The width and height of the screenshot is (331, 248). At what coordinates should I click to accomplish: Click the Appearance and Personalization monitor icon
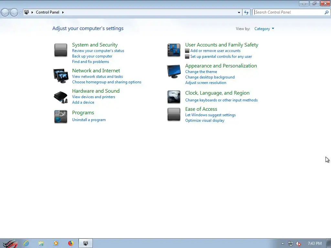click(174, 71)
